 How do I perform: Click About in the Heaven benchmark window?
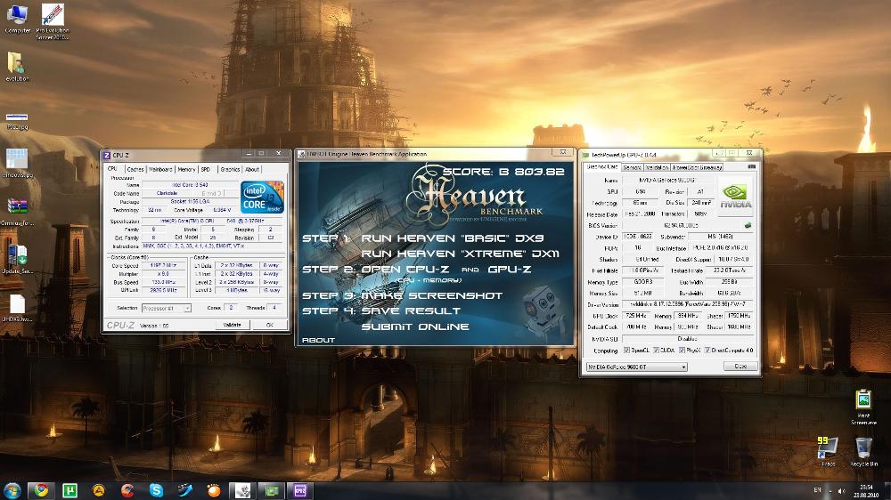coord(318,340)
